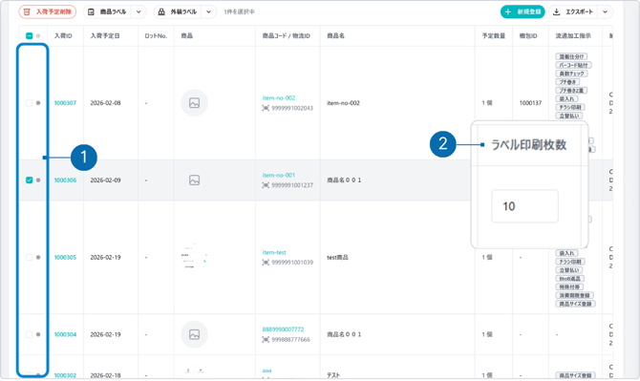Click status dot in row 1000305
The image size is (640, 381).
click(38, 257)
